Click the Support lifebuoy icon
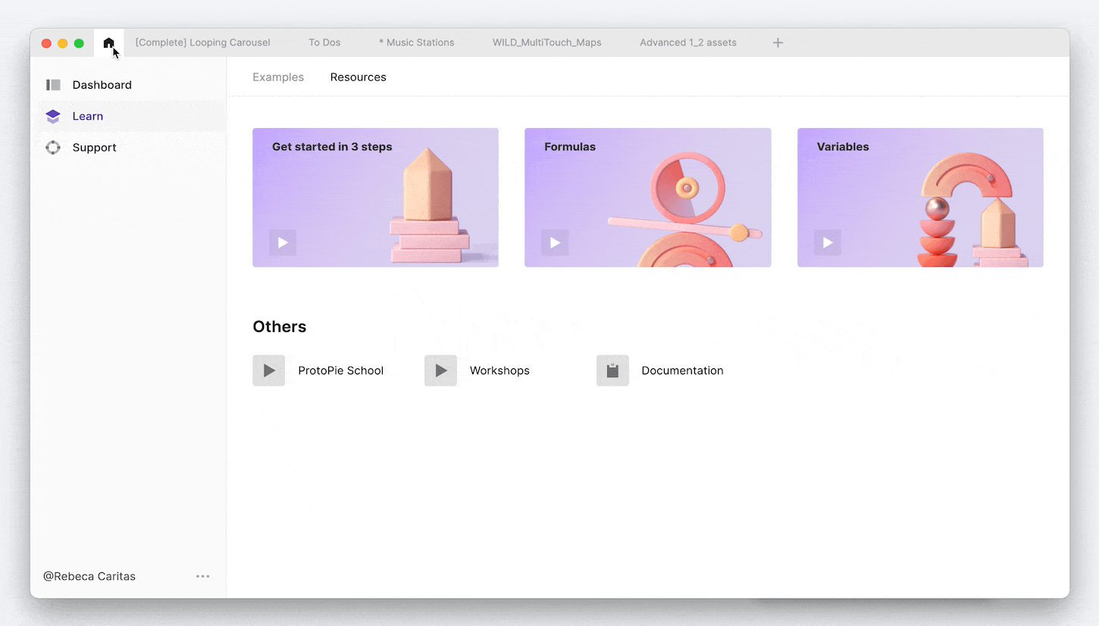This screenshot has width=1099, height=626. coord(53,148)
